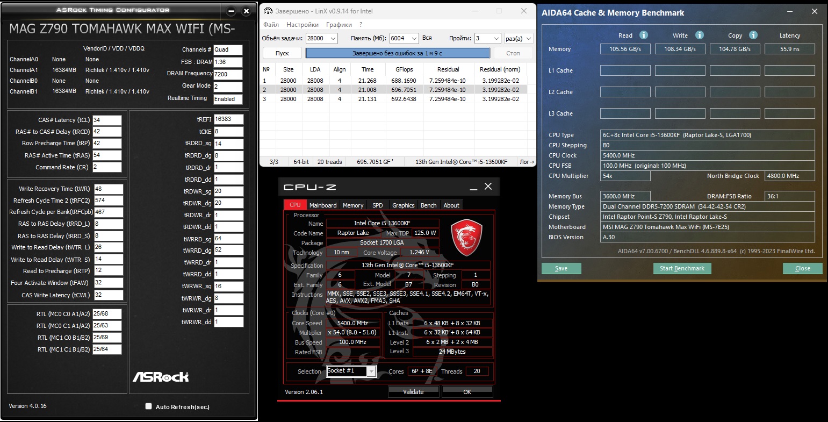Open the Пройти count dropdown showing 3
Image resolution: width=828 pixels, height=422 pixels.
488,38
